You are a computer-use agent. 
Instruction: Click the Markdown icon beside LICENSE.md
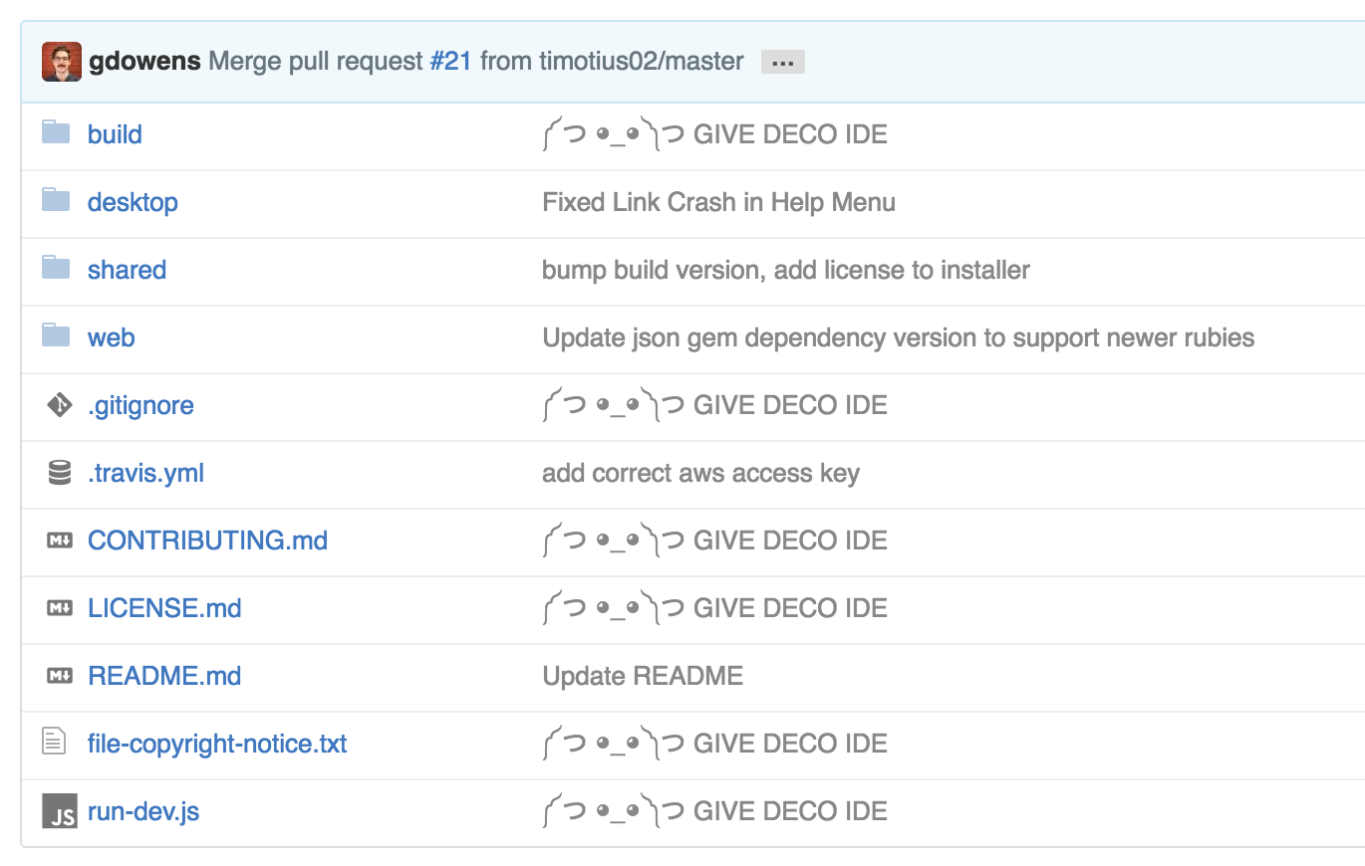pos(57,607)
